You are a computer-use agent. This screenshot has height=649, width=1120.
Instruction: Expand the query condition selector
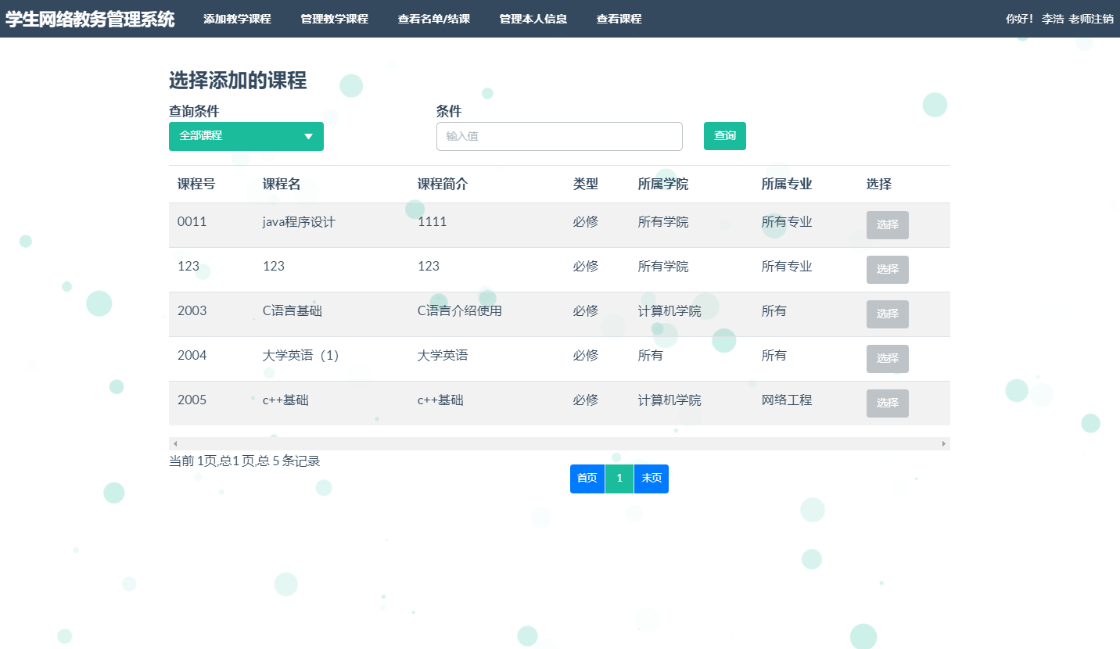(246, 136)
